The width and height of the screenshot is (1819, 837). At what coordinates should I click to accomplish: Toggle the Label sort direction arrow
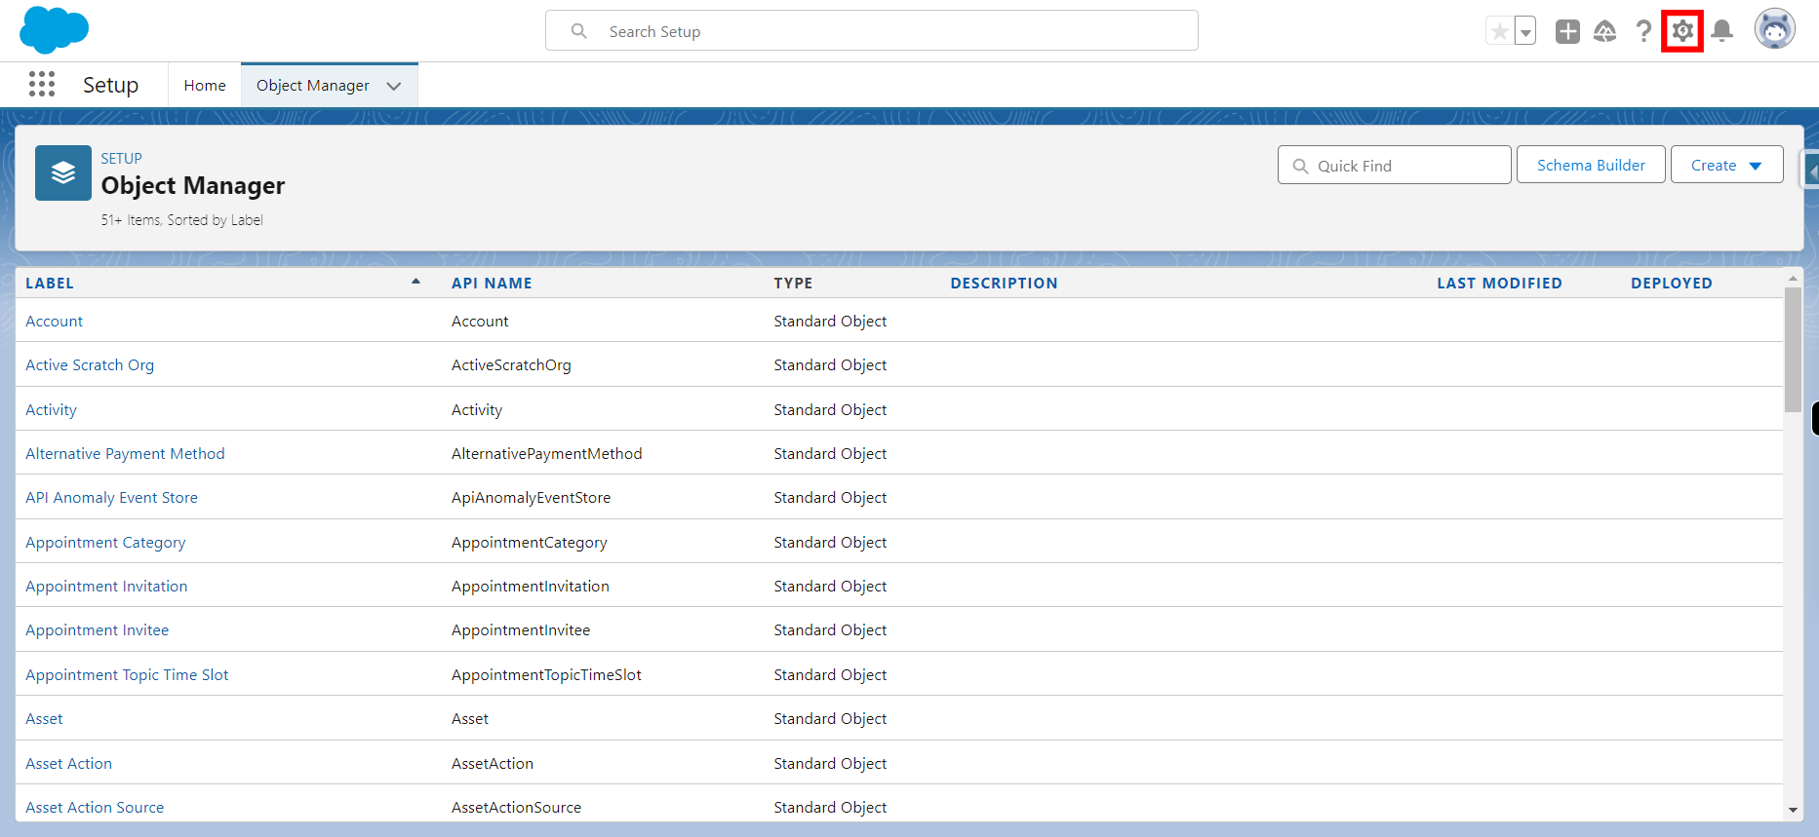(415, 282)
